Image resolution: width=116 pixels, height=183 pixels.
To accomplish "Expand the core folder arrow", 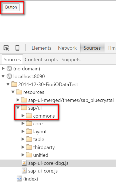I will coord(23,123).
